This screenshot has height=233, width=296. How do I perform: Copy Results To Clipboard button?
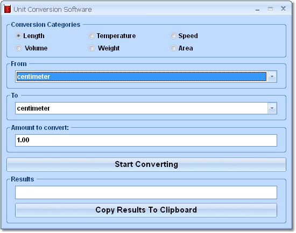pyautogui.click(x=146, y=210)
